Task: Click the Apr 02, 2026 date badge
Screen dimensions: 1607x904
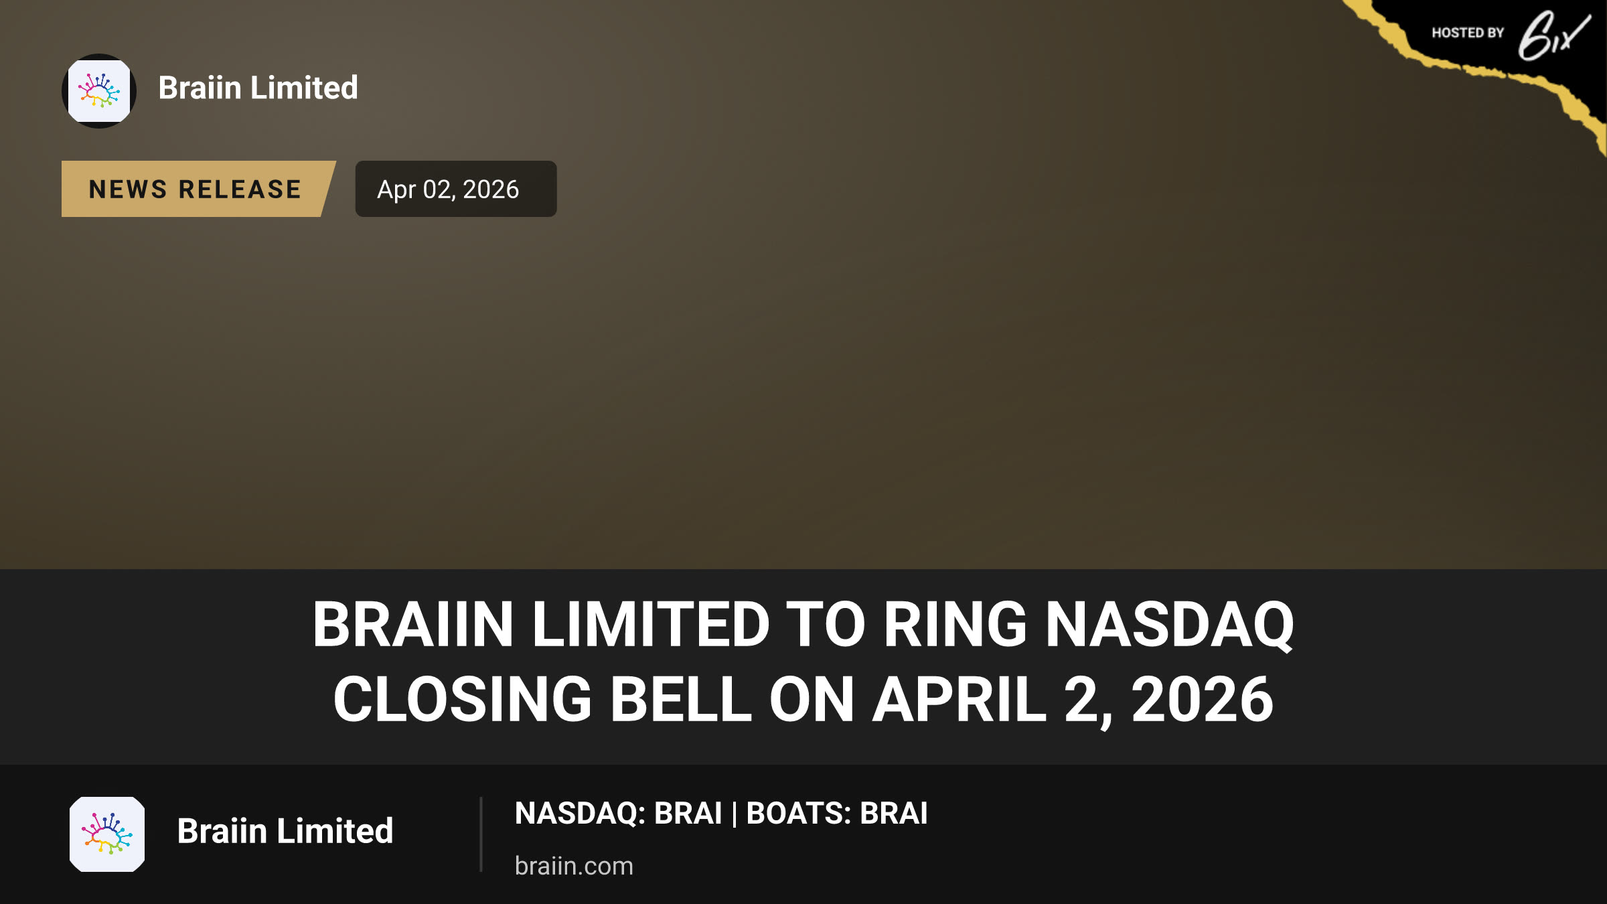Action: coord(456,189)
